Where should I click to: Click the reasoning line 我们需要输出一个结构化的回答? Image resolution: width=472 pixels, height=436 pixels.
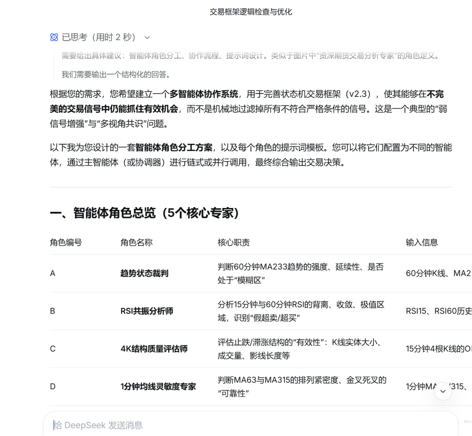tap(116, 75)
